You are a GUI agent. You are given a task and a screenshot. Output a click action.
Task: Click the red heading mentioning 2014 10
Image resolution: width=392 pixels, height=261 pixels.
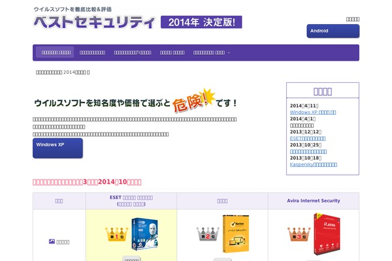click(x=87, y=182)
